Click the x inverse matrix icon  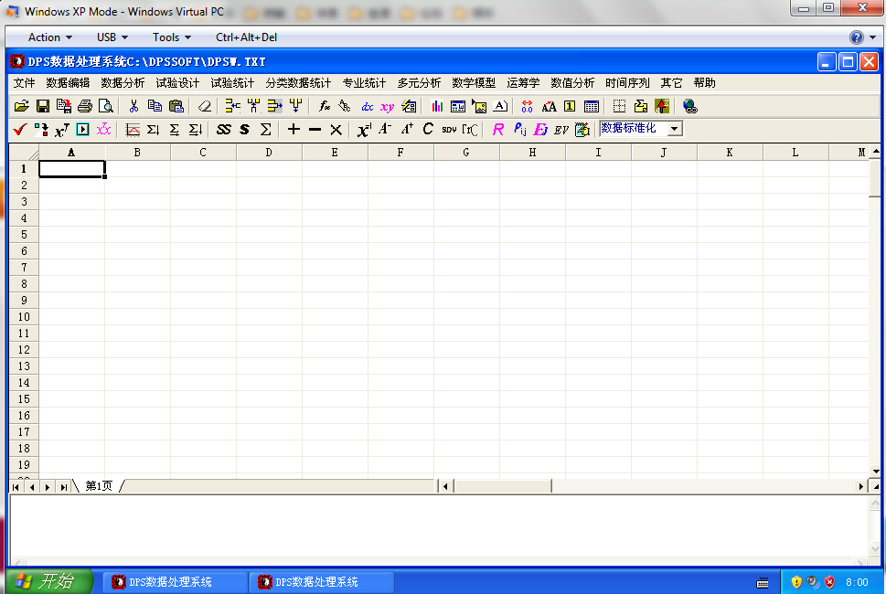tap(364, 129)
